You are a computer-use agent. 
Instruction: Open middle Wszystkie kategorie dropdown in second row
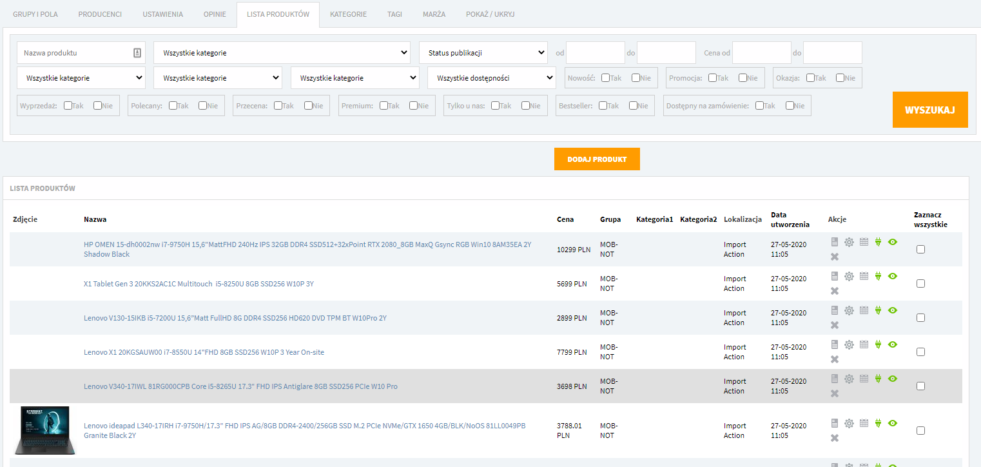(x=218, y=78)
